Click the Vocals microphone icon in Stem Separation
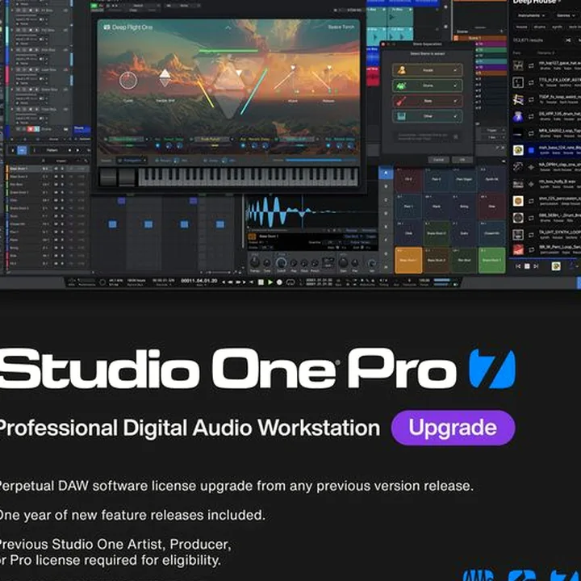581x581 pixels. point(401,70)
